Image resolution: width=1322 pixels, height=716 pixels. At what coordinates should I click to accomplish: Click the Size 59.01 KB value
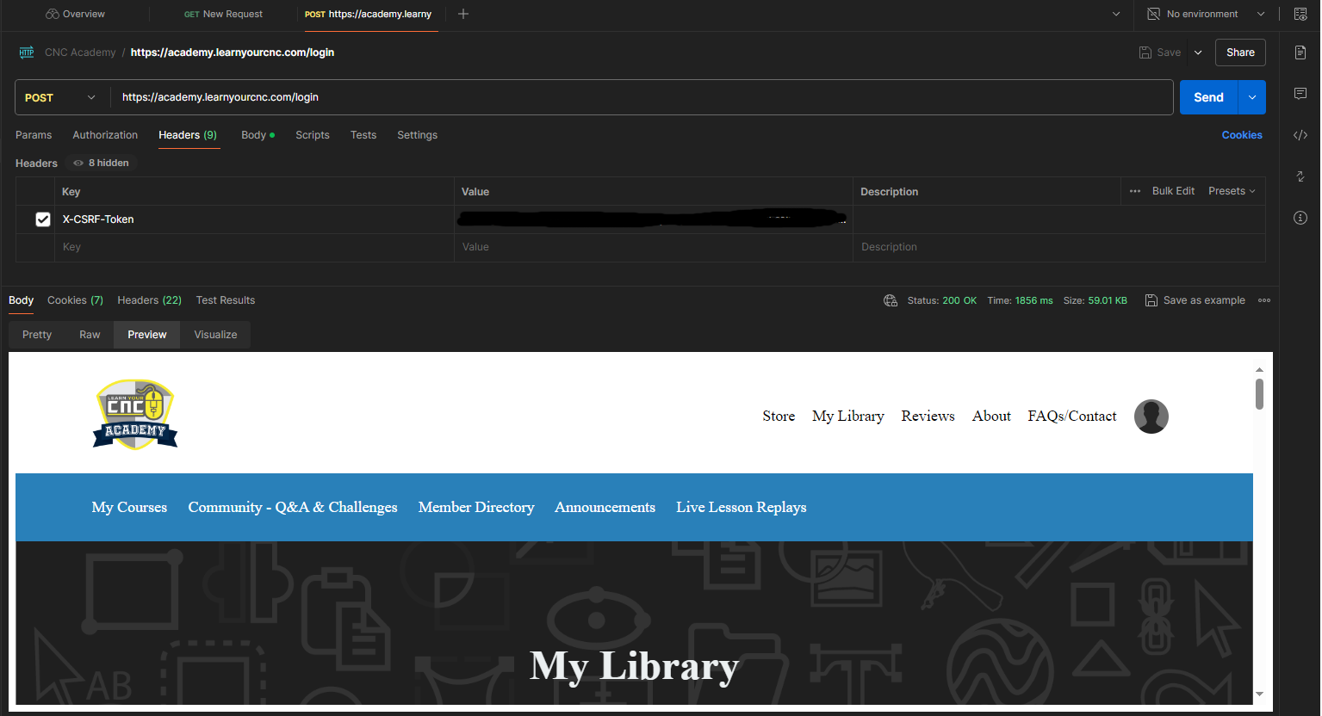(x=1108, y=300)
